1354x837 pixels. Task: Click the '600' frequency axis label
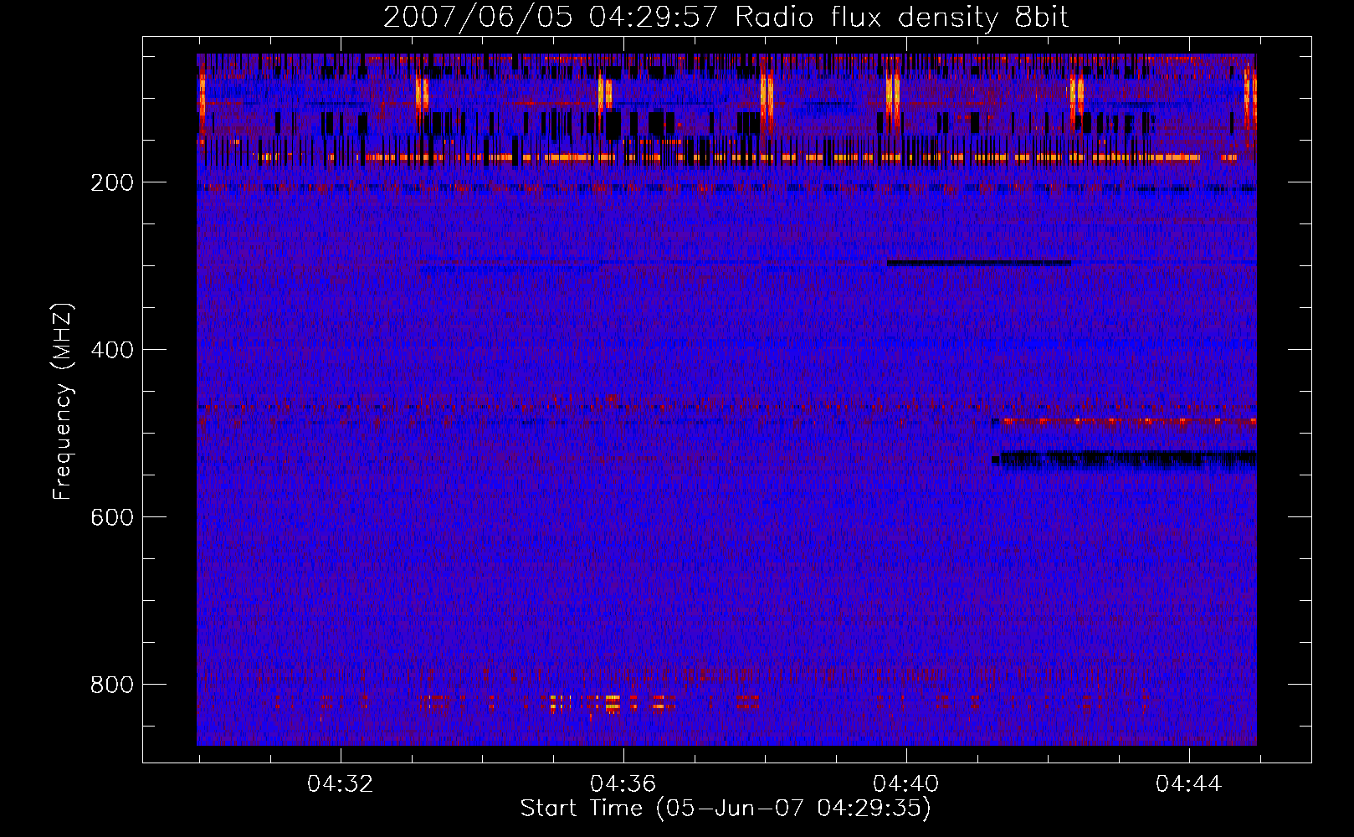tap(112, 517)
